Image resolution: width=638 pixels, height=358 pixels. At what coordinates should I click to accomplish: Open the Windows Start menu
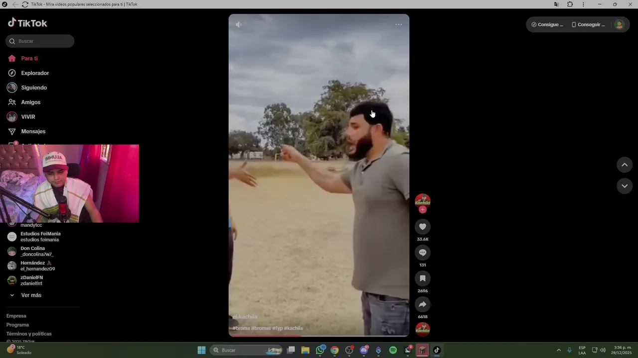(x=201, y=350)
